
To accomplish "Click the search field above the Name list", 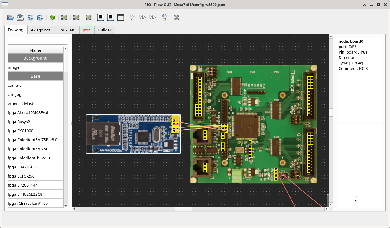I will point(38,41).
